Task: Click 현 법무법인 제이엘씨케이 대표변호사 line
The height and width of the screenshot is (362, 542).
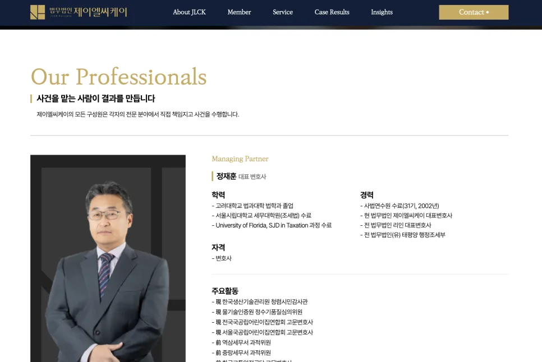Action: point(406,215)
